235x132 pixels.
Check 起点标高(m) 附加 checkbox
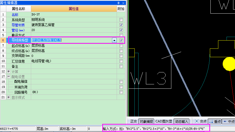click(121, 45)
